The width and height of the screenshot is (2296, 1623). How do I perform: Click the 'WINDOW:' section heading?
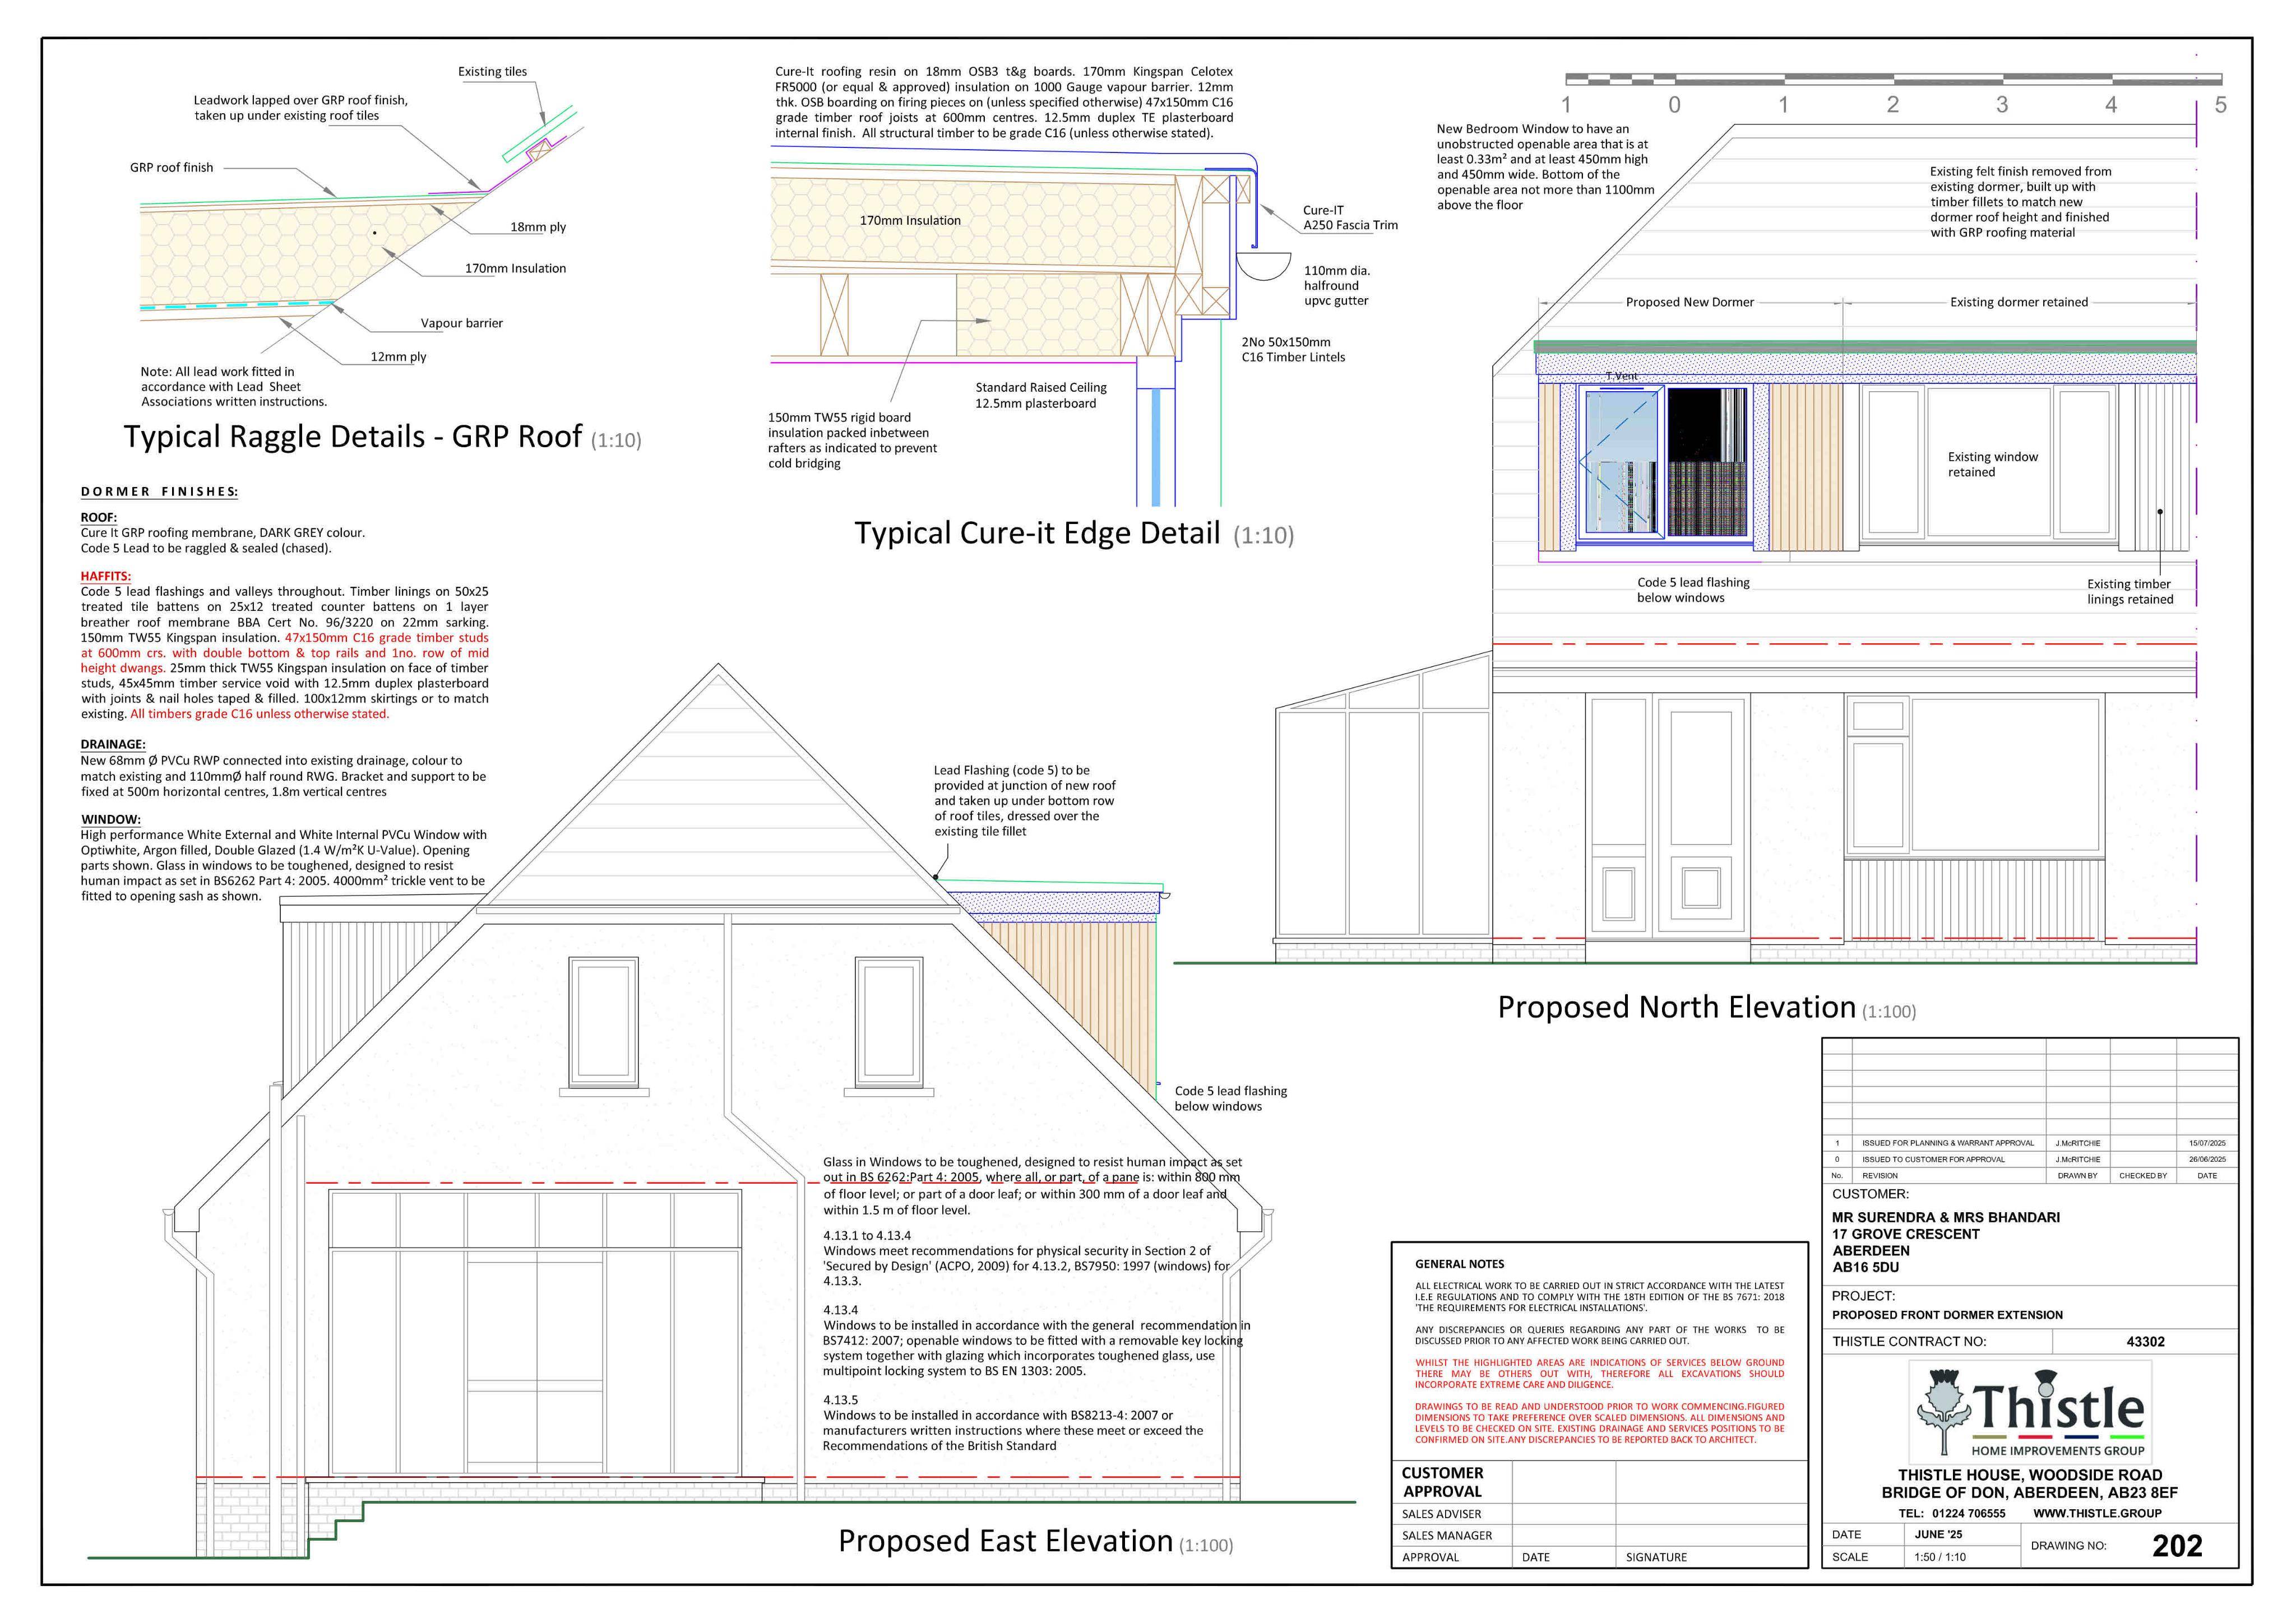click(x=110, y=820)
